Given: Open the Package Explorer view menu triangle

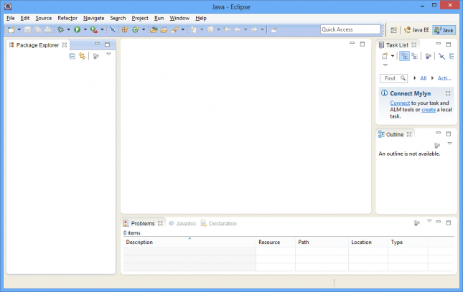Looking at the screenshot, I should click(108, 55).
